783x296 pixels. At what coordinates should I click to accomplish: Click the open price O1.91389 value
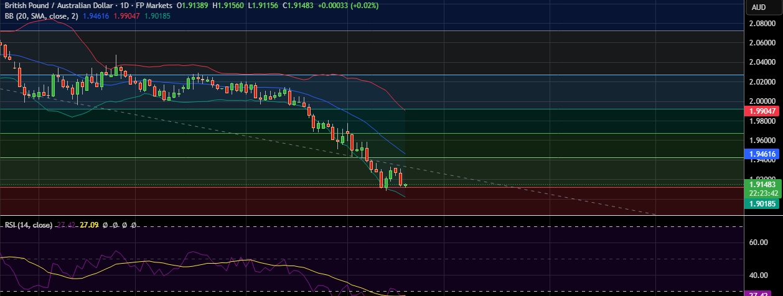[193, 5]
